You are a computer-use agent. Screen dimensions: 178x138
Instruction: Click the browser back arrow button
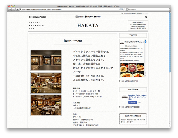10,9
